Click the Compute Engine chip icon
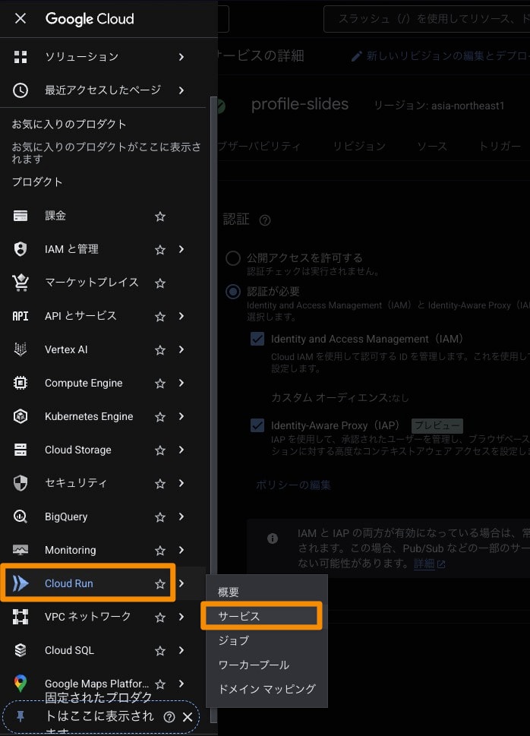 [21, 383]
